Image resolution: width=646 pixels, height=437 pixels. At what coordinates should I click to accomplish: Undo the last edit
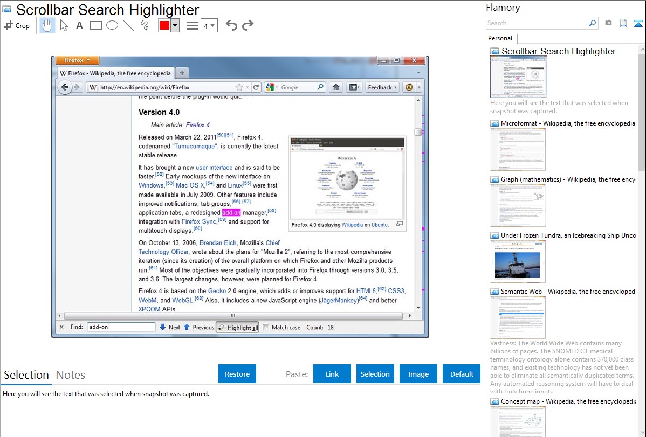231,25
